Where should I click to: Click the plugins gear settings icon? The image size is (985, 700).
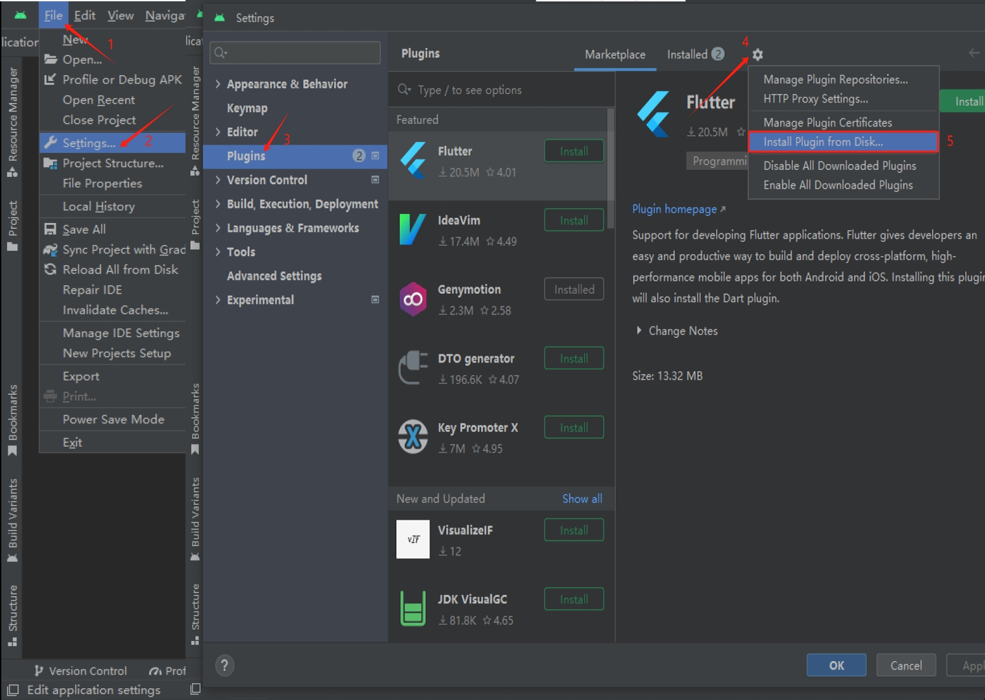[x=757, y=55]
